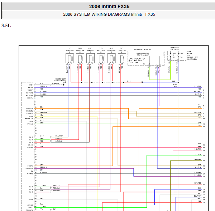Click the 'RED/WHT' wire label near pin 42

(57, 191)
